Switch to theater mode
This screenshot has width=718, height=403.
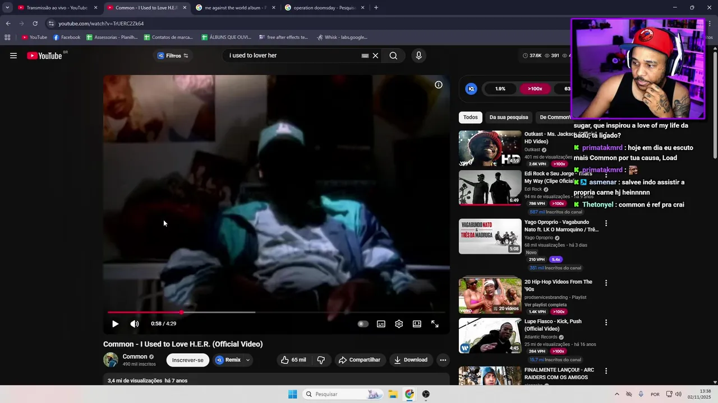tap(417, 324)
